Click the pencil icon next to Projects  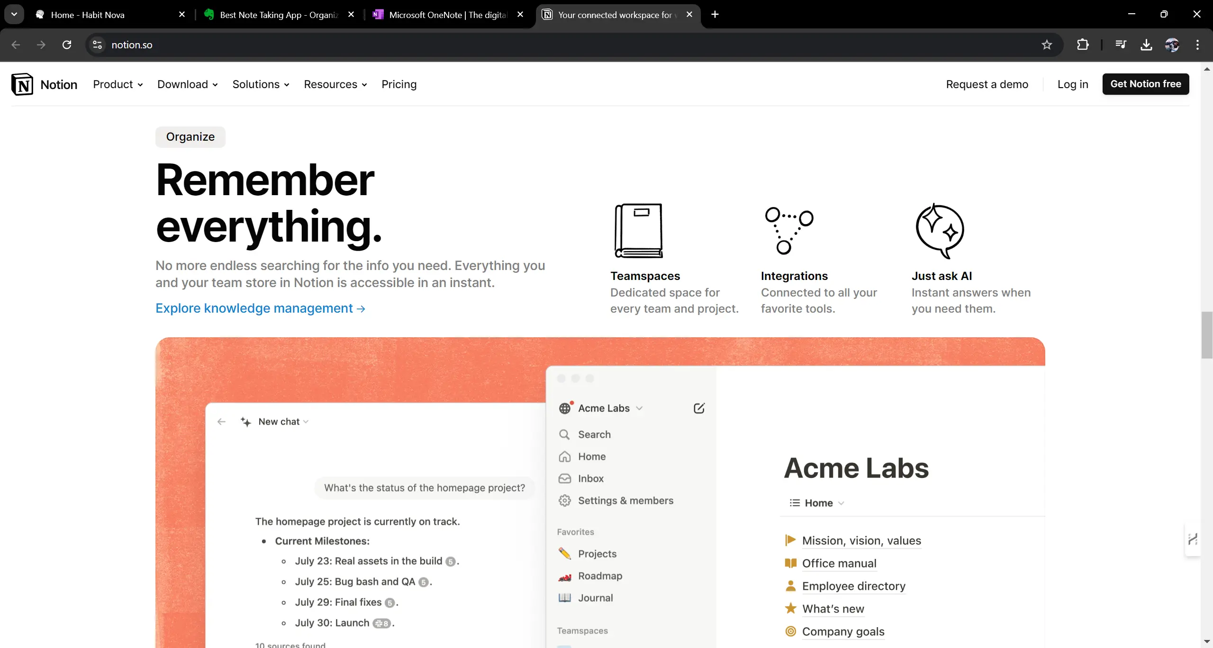(x=564, y=554)
